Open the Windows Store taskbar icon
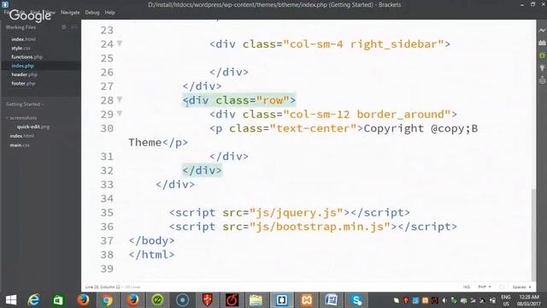The image size is (547, 308). pos(58,300)
